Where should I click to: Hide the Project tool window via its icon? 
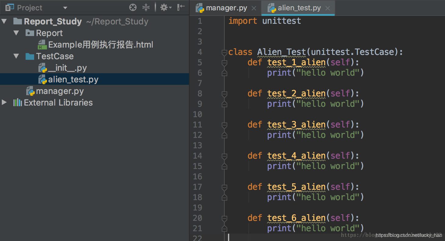tap(181, 7)
